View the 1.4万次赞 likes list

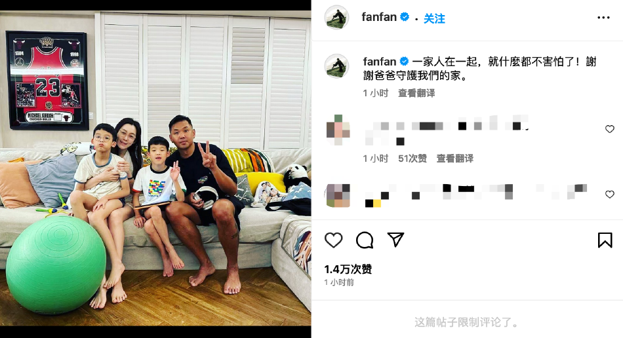tap(348, 269)
